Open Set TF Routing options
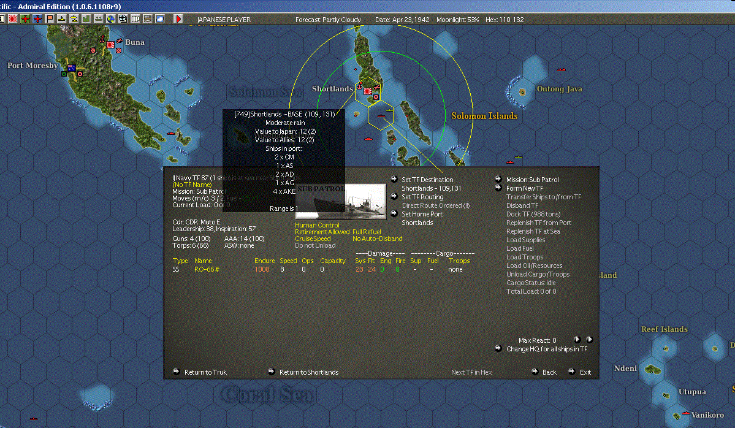 pos(422,197)
